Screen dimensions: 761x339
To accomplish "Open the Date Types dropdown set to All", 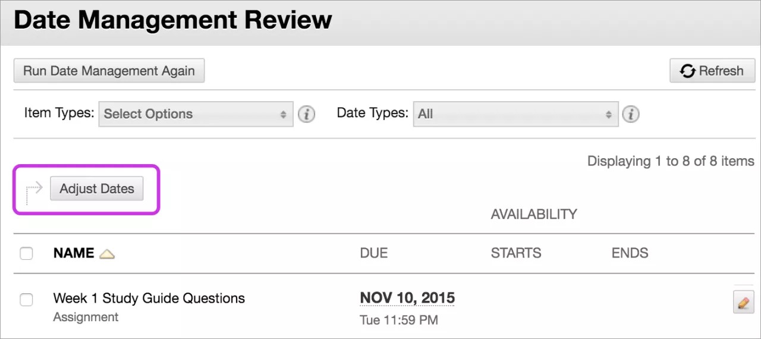I will (x=515, y=114).
